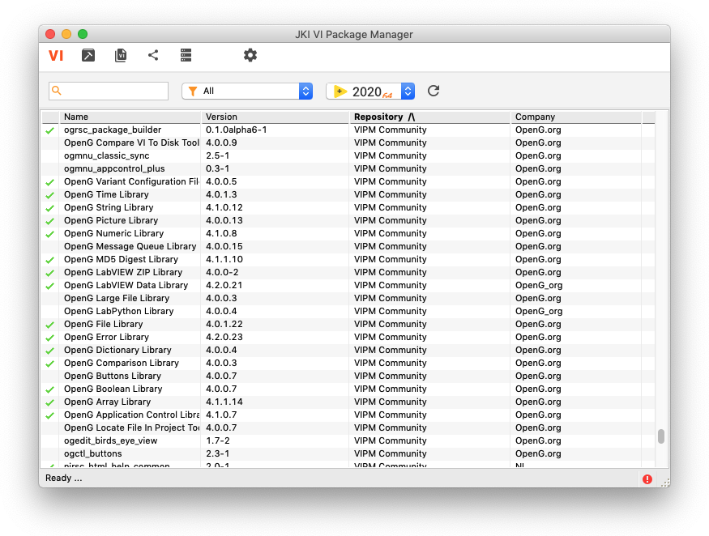Click installed checkmark for OpenG MD5 Digest Library
Viewport: 709px width, 536px height.
[x=49, y=261]
